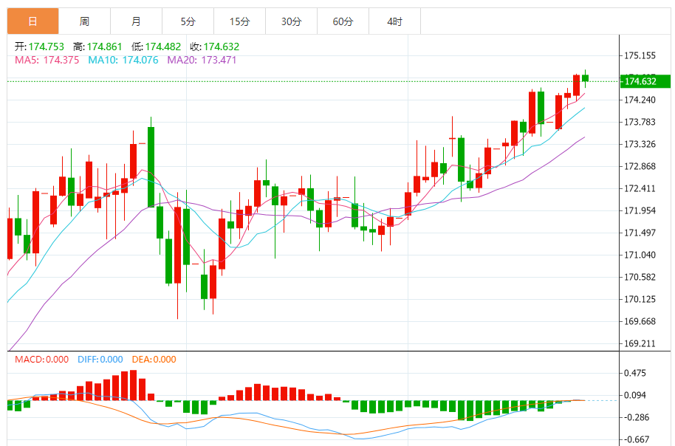Click the 171.497 price axis label
This screenshot has height=446, width=675.
[x=640, y=233]
